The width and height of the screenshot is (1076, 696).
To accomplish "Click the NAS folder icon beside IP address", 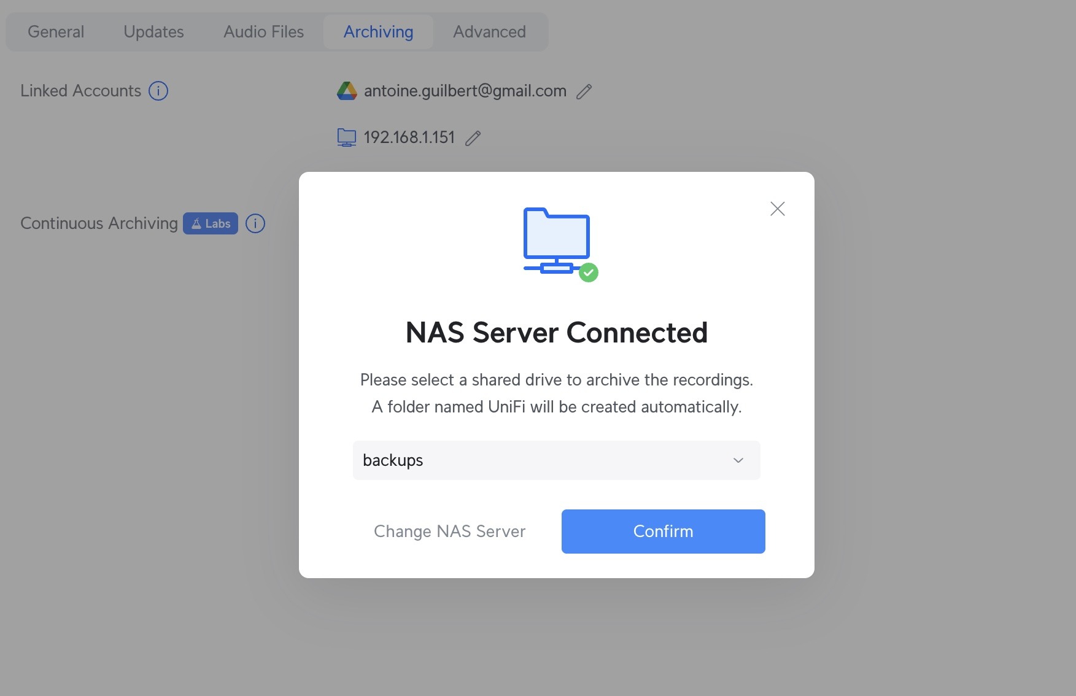I will point(347,137).
